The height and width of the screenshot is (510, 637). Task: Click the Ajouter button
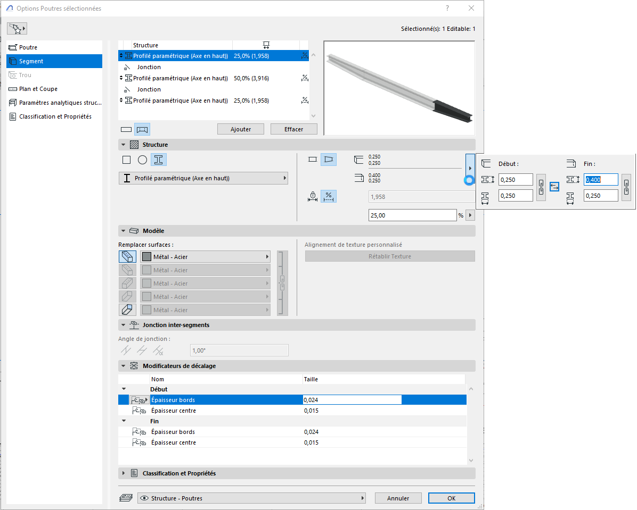pyautogui.click(x=241, y=129)
